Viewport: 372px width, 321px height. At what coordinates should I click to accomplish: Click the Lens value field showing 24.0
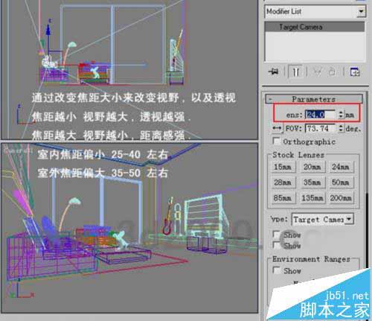coord(320,115)
